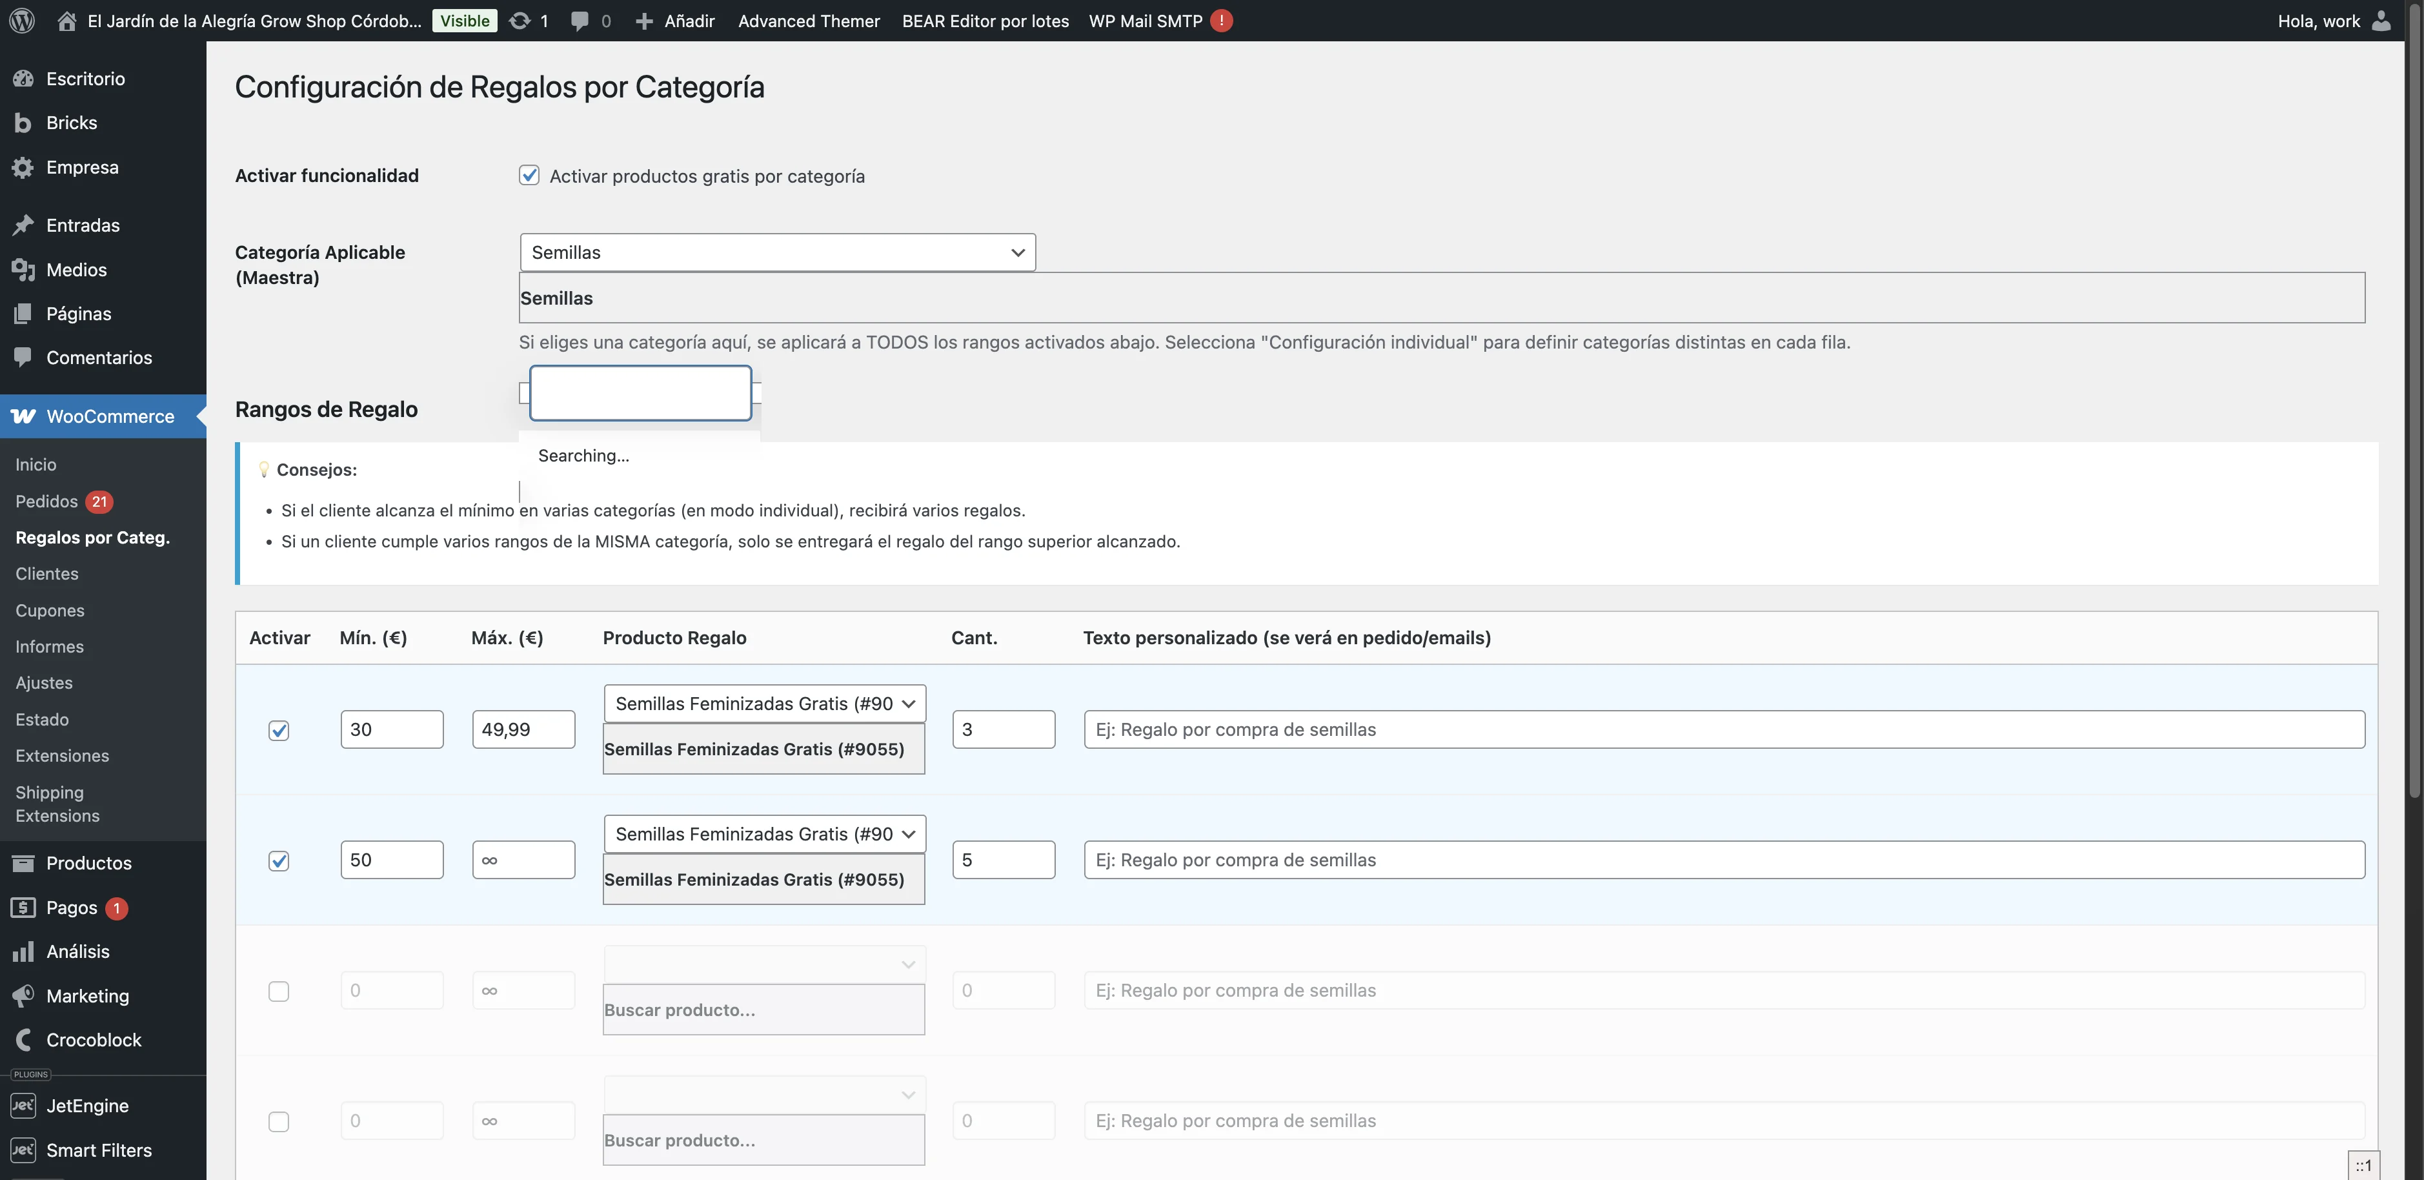Go to Cupones in WooCommerce menu
Screen dimensions: 2424x1180
pyautogui.click(x=50, y=611)
